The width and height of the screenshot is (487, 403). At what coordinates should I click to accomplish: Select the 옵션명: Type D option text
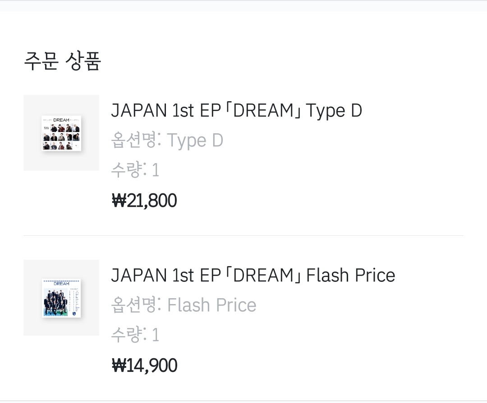coord(167,140)
